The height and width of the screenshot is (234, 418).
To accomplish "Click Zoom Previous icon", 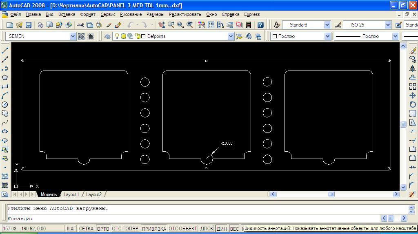I will [x=190, y=25].
